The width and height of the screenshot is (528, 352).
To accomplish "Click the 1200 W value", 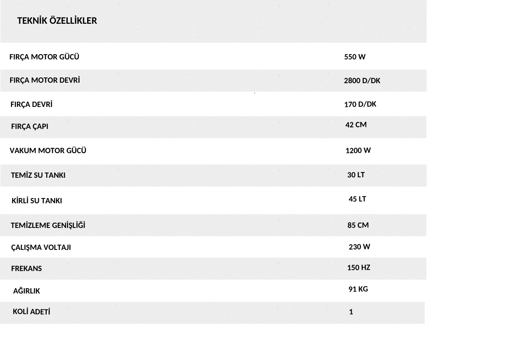I will [358, 150].
